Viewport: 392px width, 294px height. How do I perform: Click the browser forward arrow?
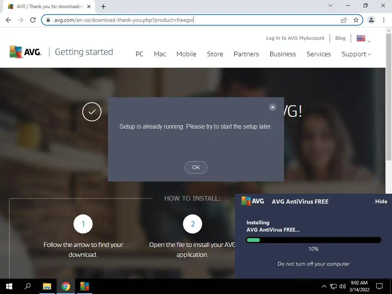[21, 20]
